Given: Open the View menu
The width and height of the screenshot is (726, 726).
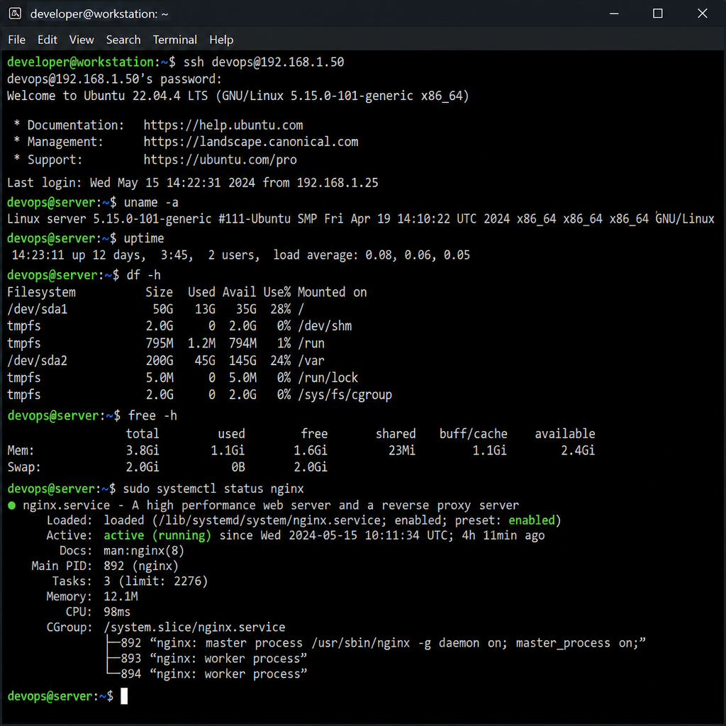Looking at the screenshot, I should click(x=82, y=40).
